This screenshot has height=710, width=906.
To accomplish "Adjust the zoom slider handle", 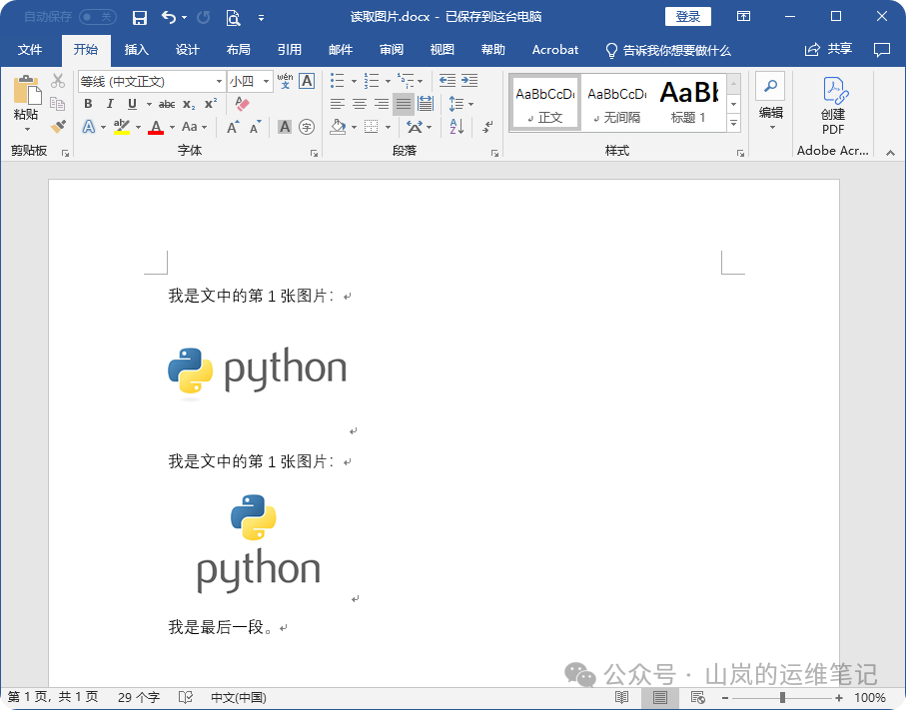I will [x=782, y=698].
